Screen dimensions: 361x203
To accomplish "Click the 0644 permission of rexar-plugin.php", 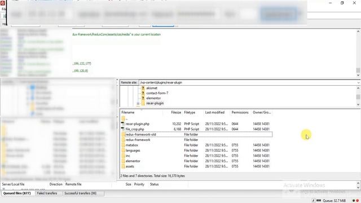I will point(235,124).
